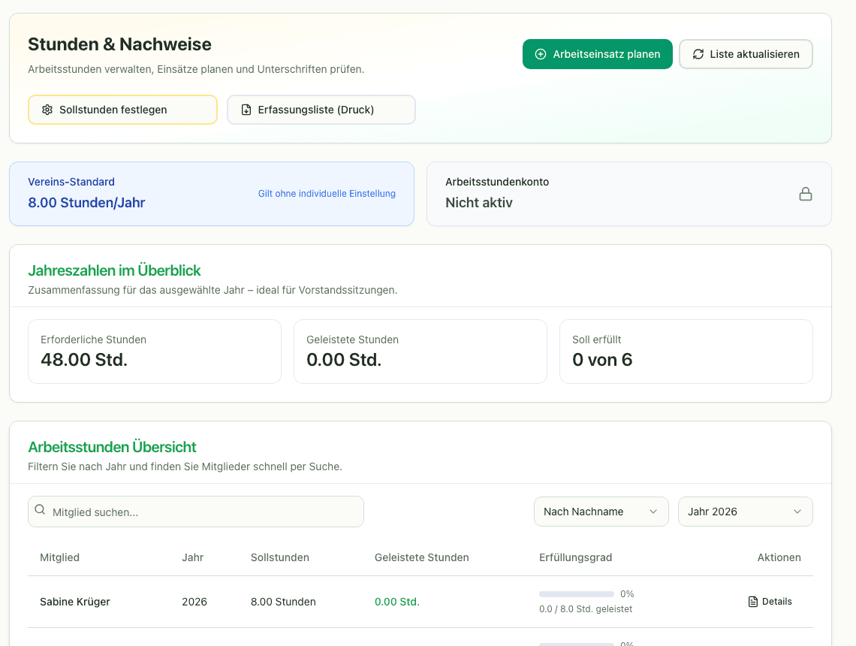The width and height of the screenshot is (856, 646).
Task: Click the Sollstunden column header
Action: 280,557
